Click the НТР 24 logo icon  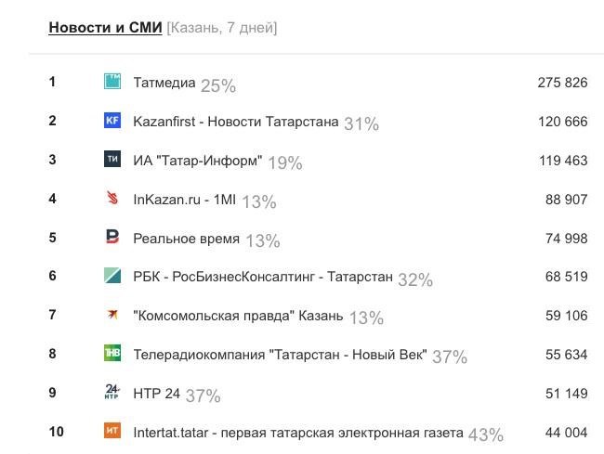(x=112, y=392)
